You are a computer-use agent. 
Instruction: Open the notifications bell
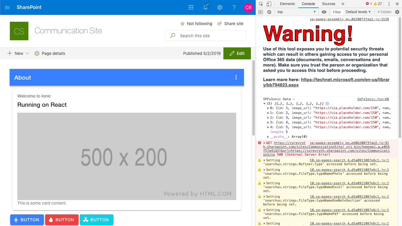click(x=205, y=7)
